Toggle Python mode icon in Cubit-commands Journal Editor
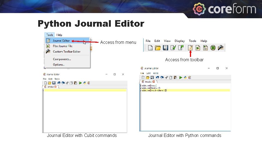 (x=85, y=83)
